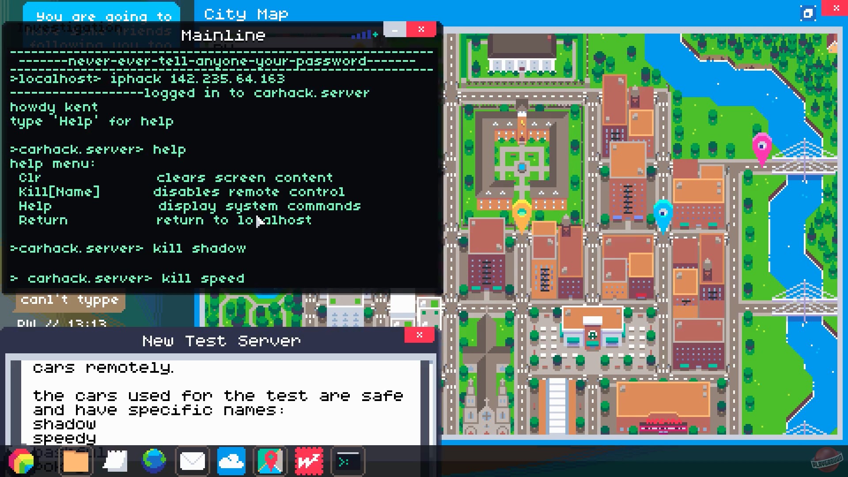848x477 pixels.
Task: Launch the web browser from the taskbar
Action: [153, 461]
